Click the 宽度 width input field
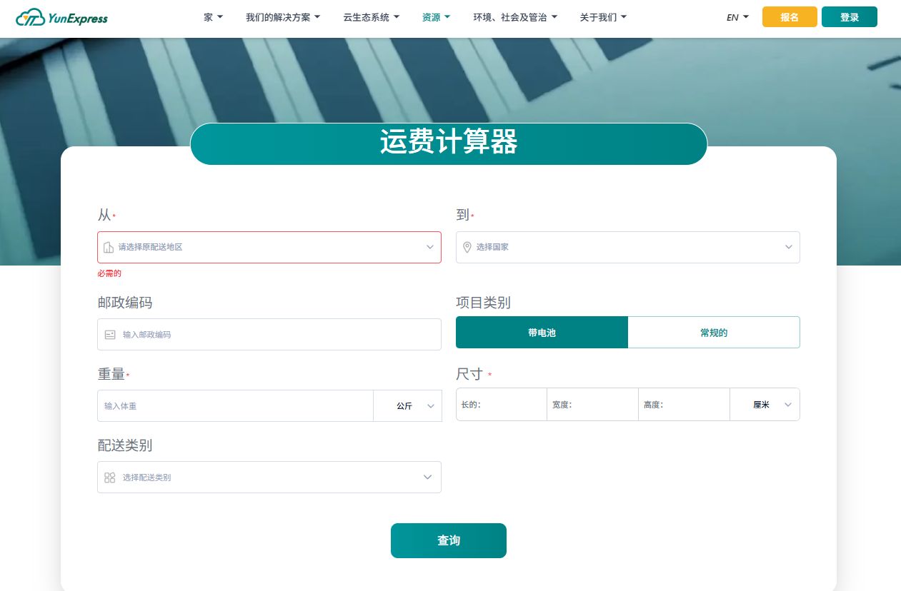This screenshot has width=901, height=591. point(593,404)
